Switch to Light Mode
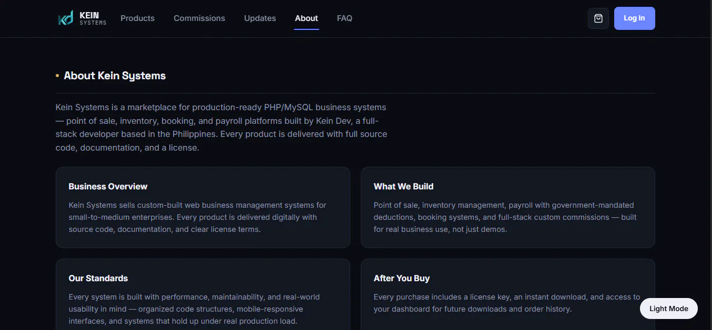Image resolution: width=712 pixels, height=330 pixels. click(668, 308)
